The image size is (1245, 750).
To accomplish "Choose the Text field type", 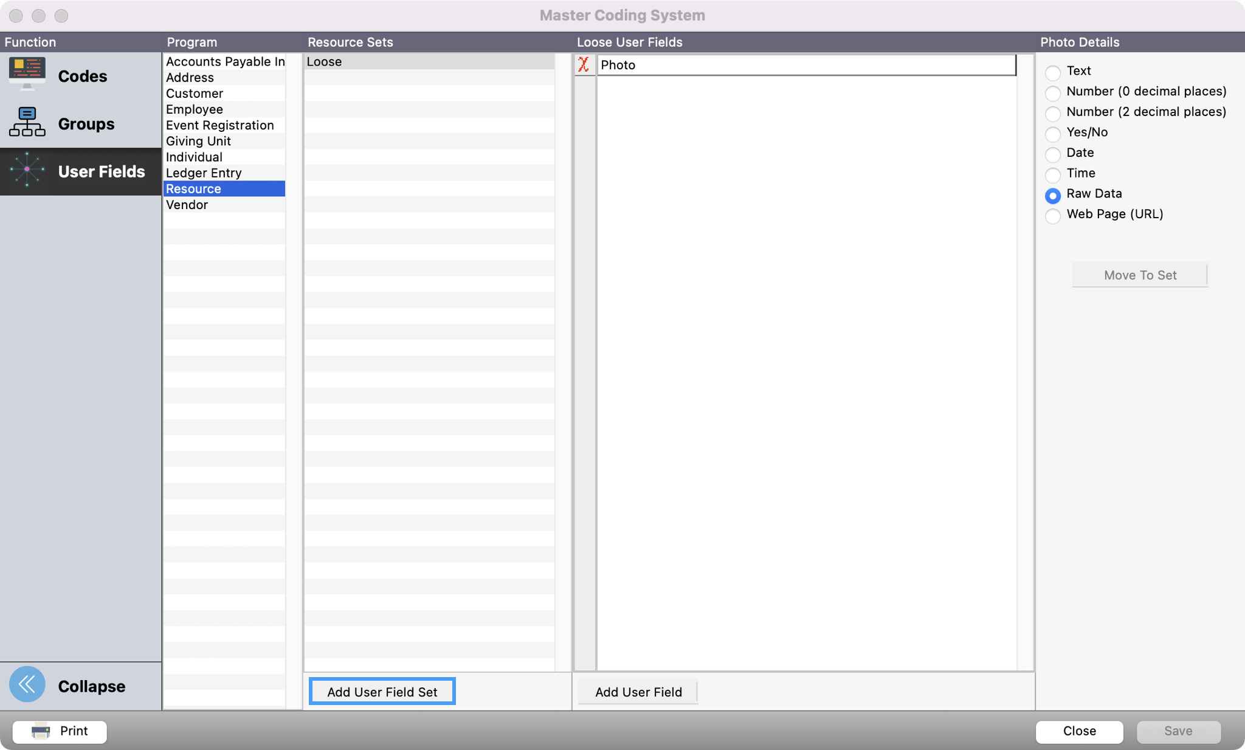I will [x=1053, y=72].
